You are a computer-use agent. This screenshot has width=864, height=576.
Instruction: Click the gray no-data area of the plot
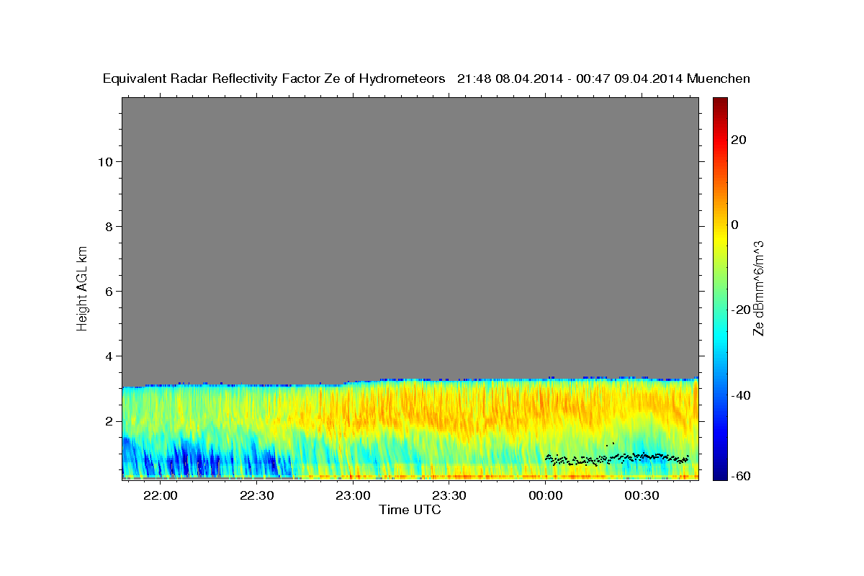tap(410, 238)
